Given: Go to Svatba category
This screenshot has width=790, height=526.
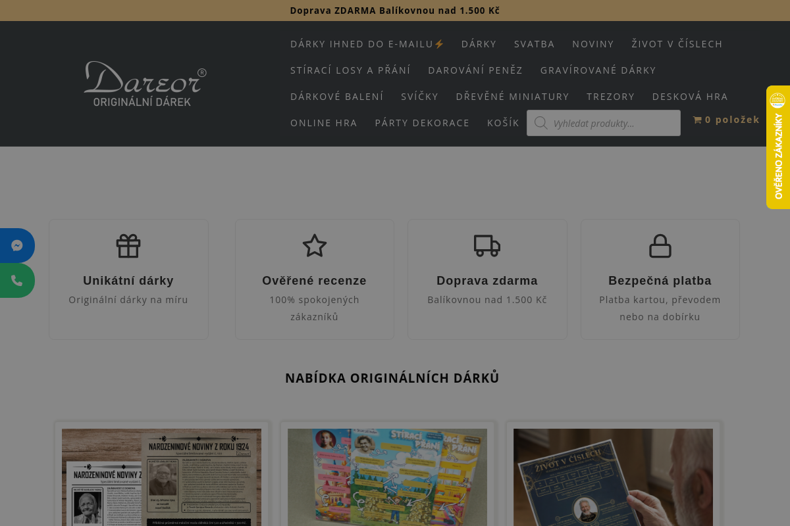Looking at the screenshot, I should [x=535, y=44].
